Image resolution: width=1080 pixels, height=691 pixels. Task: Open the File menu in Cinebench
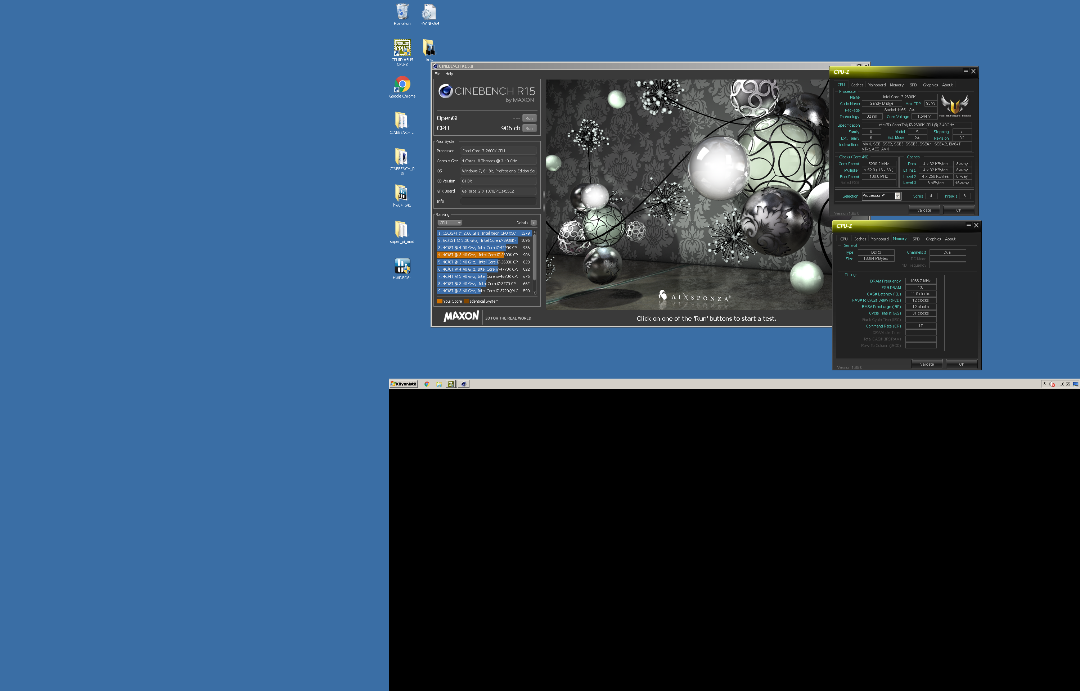[x=437, y=73]
